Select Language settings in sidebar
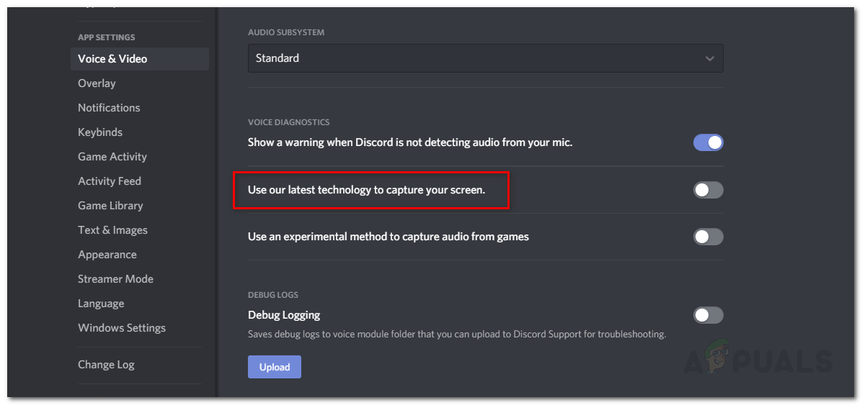 point(101,304)
